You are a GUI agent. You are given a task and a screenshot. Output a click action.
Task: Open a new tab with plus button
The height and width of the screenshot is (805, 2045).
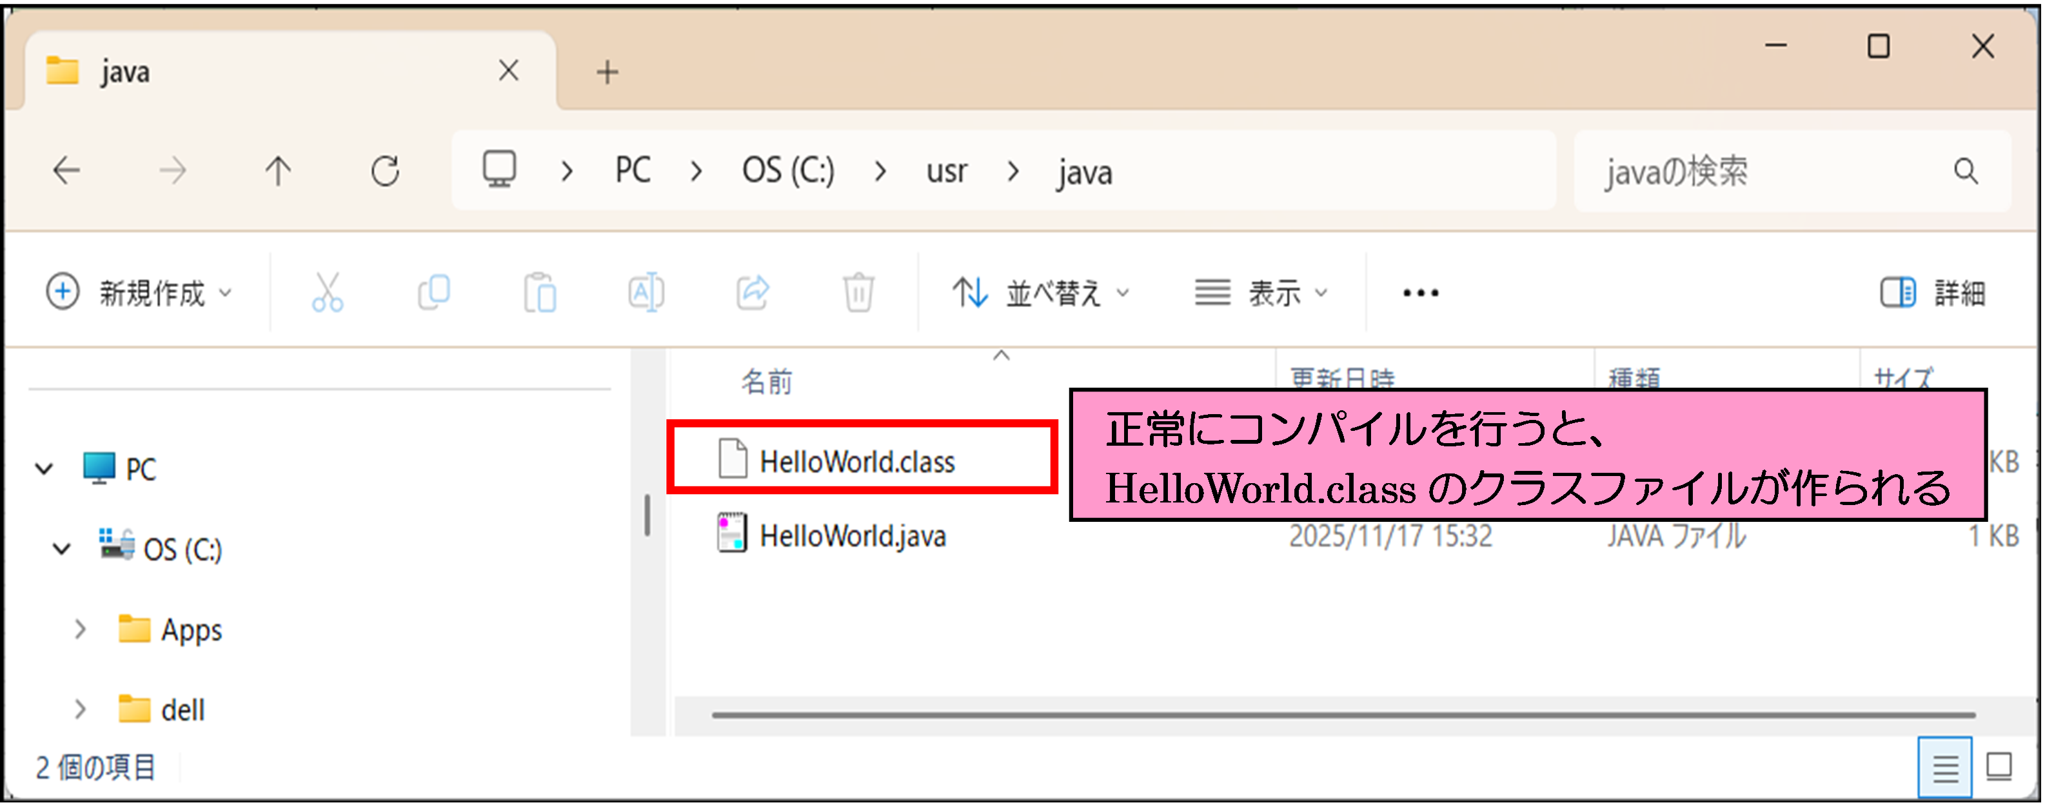click(x=608, y=72)
